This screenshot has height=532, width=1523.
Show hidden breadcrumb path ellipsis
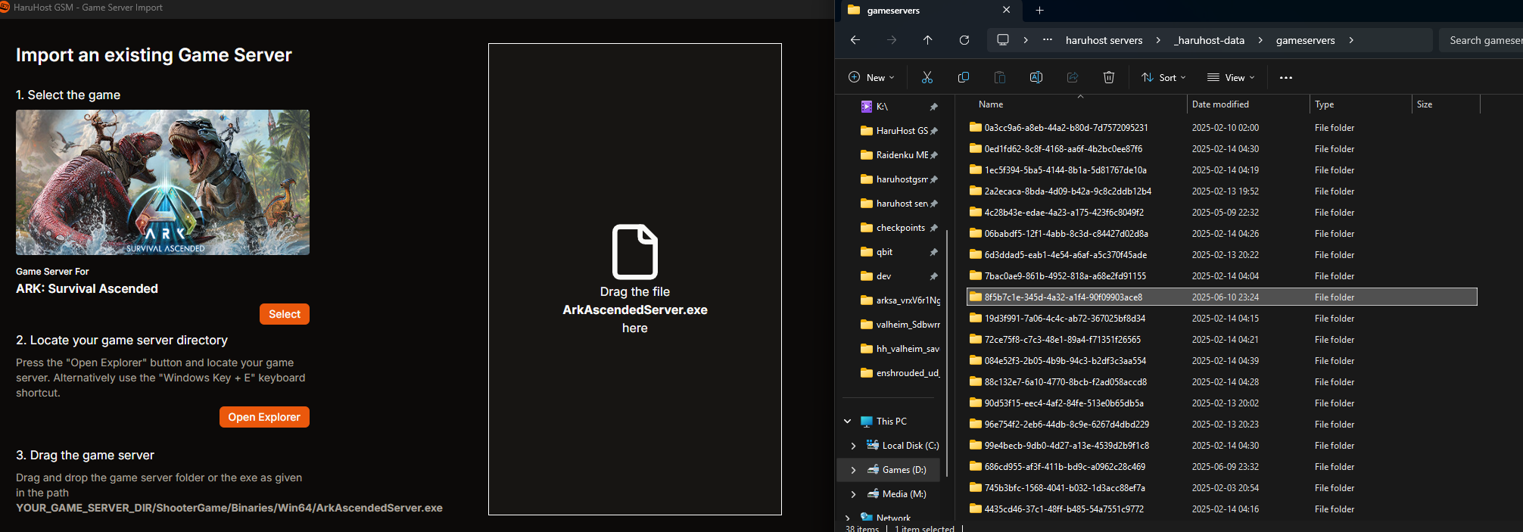click(x=1048, y=40)
